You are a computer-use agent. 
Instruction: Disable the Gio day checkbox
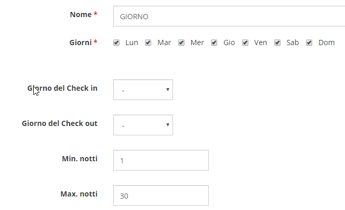[x=214, y=43]
